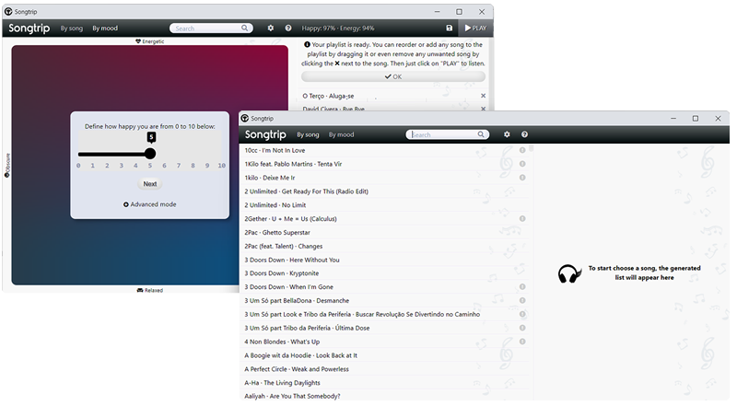Select Aaliyah - Are You That Somebody?
The image size is (737, 417).
coord(385,396)
